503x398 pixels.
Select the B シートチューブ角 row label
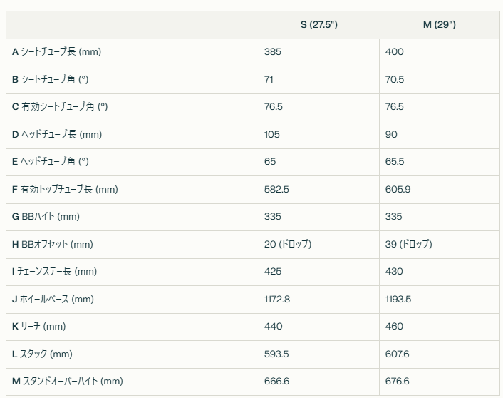[50, 79]
